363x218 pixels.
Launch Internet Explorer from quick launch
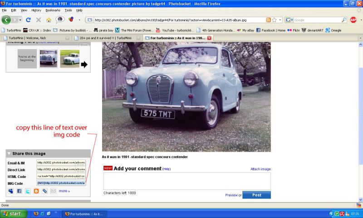(42, 213)
